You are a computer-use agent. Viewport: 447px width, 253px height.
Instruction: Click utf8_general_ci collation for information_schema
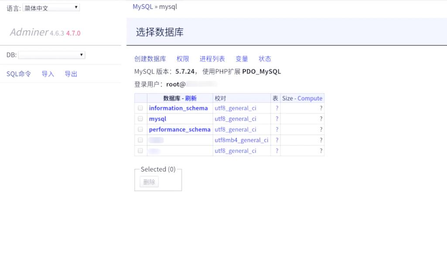(235, 108)
